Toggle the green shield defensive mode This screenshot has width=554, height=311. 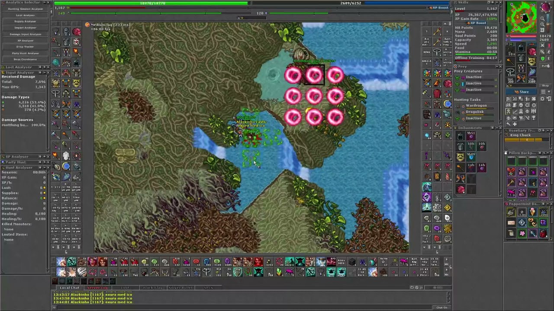click(x=542, y=58)
